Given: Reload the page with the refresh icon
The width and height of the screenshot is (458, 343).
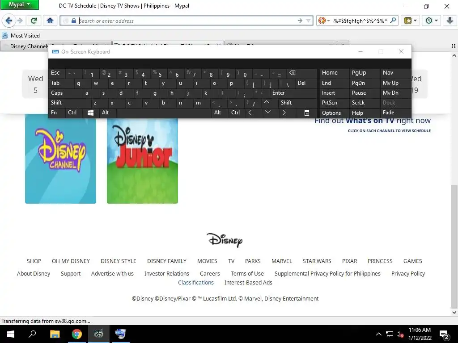Looking at the screenshot, I should [34, 21].
